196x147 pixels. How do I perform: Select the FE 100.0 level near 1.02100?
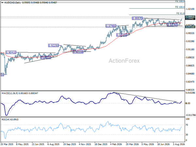(x=180, y=7)
